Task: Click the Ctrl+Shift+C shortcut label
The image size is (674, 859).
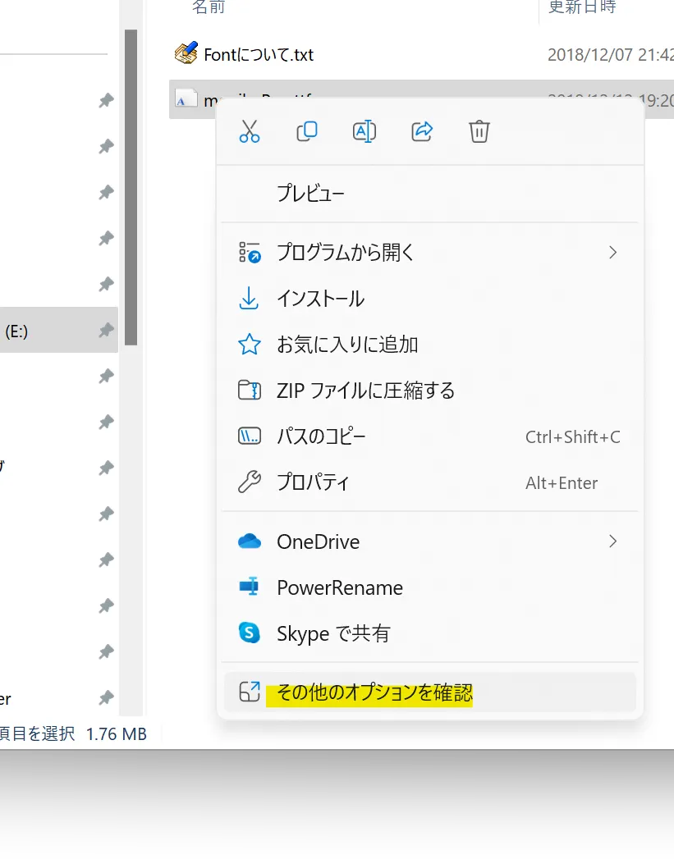Action: point(573,437)
